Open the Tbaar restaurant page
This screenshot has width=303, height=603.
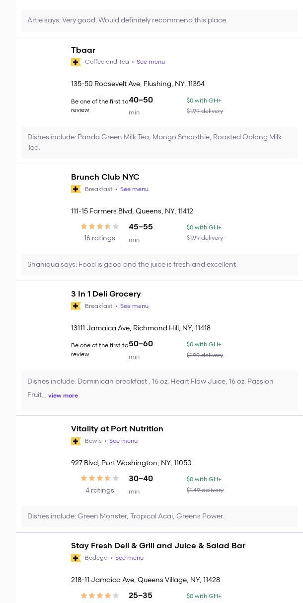[x=83, y=50]
